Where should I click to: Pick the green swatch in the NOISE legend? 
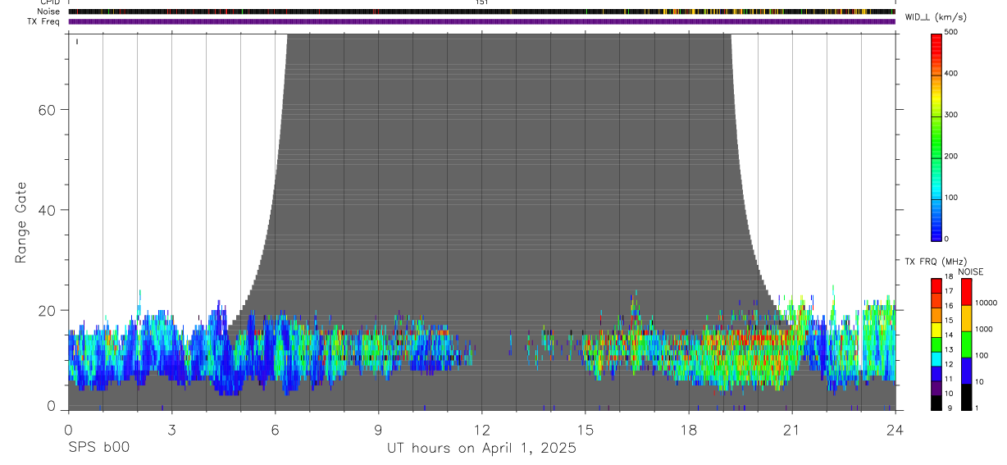pos(966,344)
